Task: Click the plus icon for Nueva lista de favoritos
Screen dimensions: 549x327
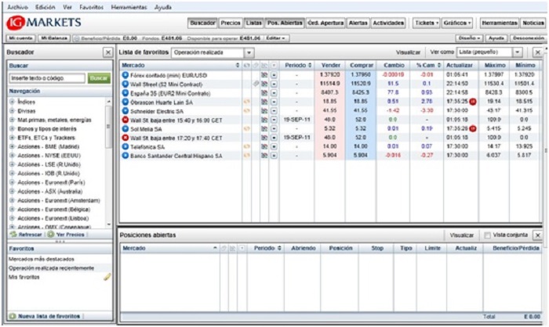Action: [x=13, y=316]
